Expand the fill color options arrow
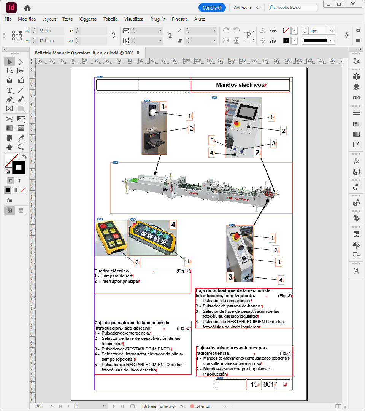 coord(294,31)
